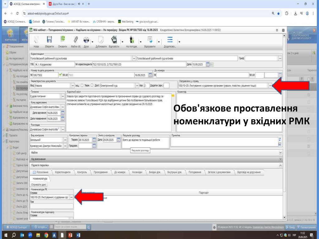
Task: Open calendar for Дата вручення
Action: click(x=63, y=113)
